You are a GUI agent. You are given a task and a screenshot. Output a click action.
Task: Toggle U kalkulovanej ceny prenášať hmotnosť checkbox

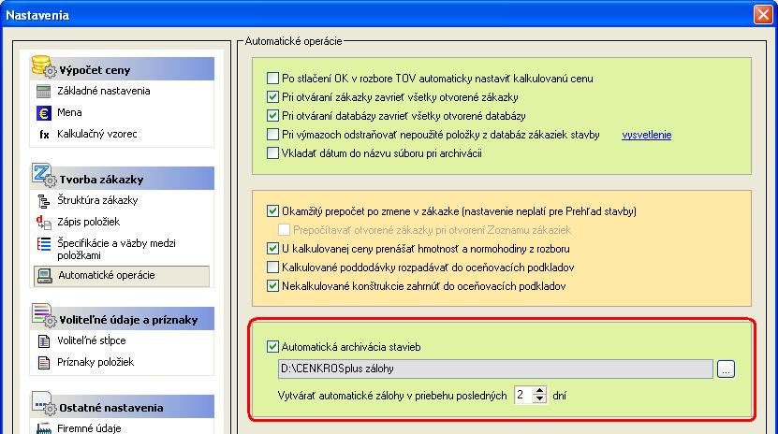point(272,249)
